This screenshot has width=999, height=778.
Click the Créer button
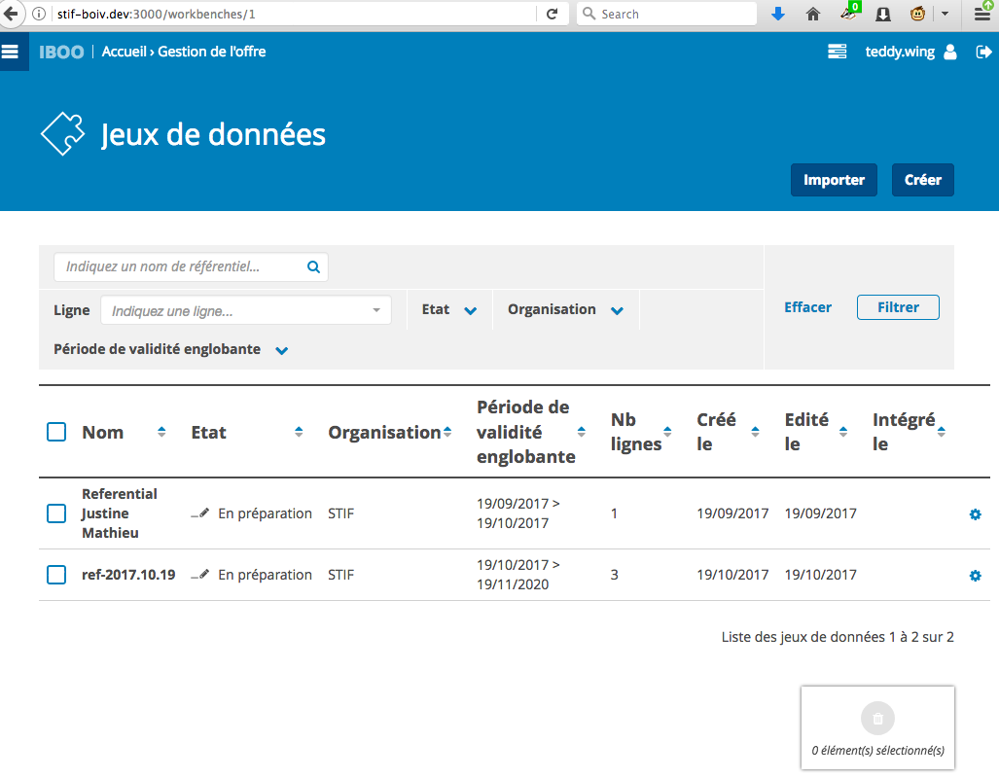[922, 180]
